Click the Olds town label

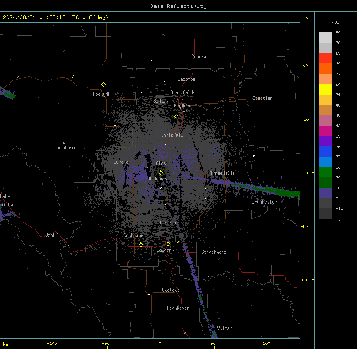click(161, 163)
